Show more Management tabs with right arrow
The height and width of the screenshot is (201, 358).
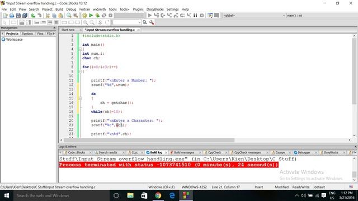click(54, 33)
